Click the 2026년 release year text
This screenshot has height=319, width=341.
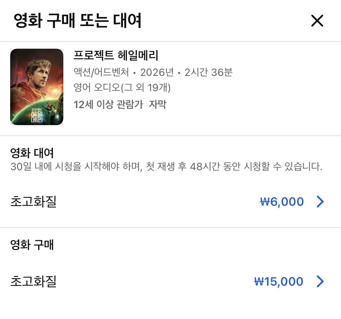pyautogui.click(x=157, y=72)
